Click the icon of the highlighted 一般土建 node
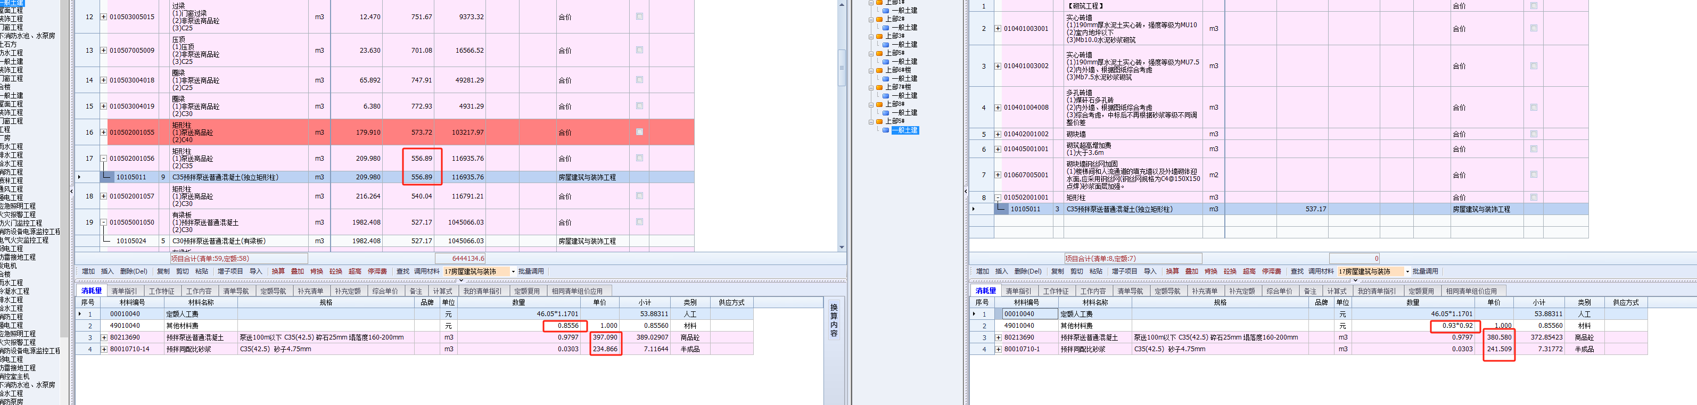This screenshot has width=1697, height=405. point(886,130)
